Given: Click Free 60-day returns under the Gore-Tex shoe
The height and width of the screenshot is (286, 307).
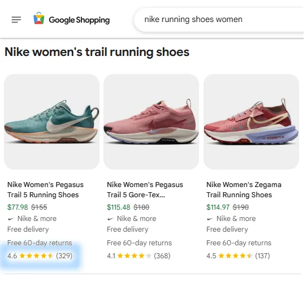Looking at the screenshot, I should [x=140, y=242].
